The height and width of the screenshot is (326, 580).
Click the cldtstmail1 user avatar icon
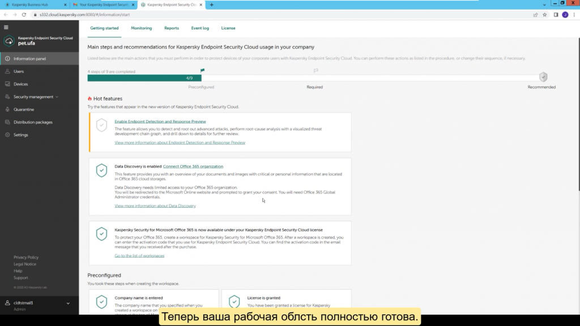coord(7,303)
